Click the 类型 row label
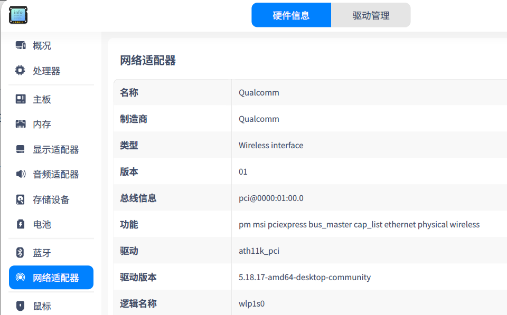Image resolution: width=507 pixels, height=315 pixels. (x=129, y=146)
